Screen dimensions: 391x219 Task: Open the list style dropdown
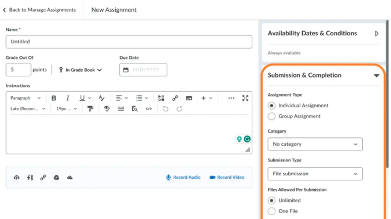[142, 98]
